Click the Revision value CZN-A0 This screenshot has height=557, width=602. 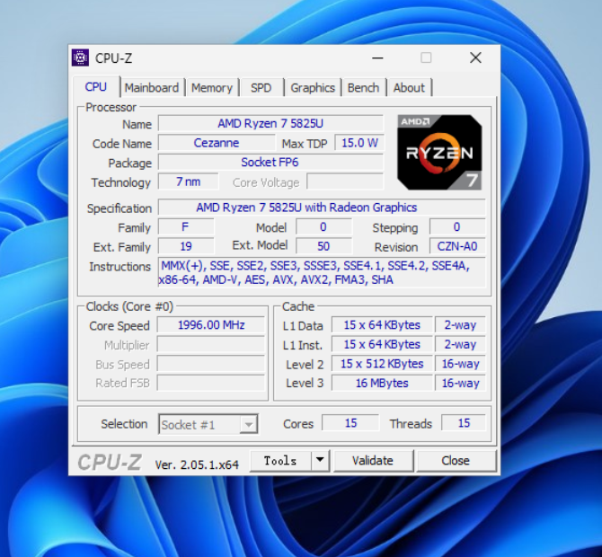[457, 246]
